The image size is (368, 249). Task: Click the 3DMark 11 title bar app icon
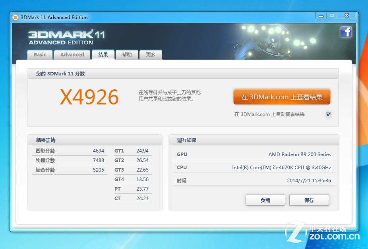tap(15, 17)
